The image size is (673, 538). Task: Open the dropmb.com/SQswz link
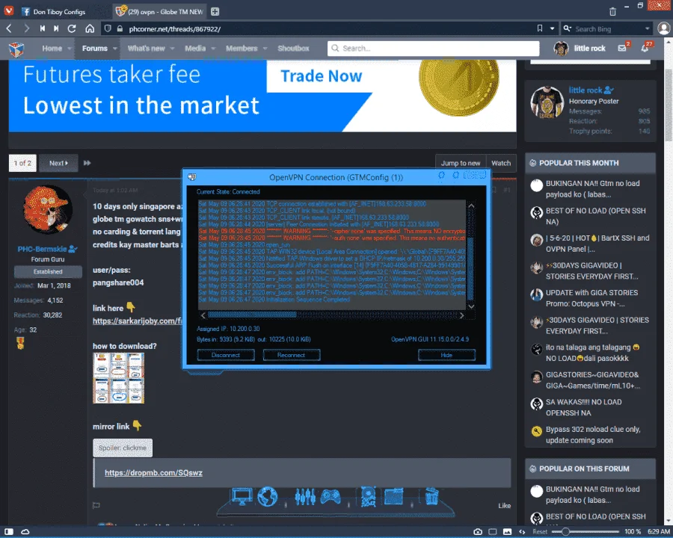tap(153, 472)
